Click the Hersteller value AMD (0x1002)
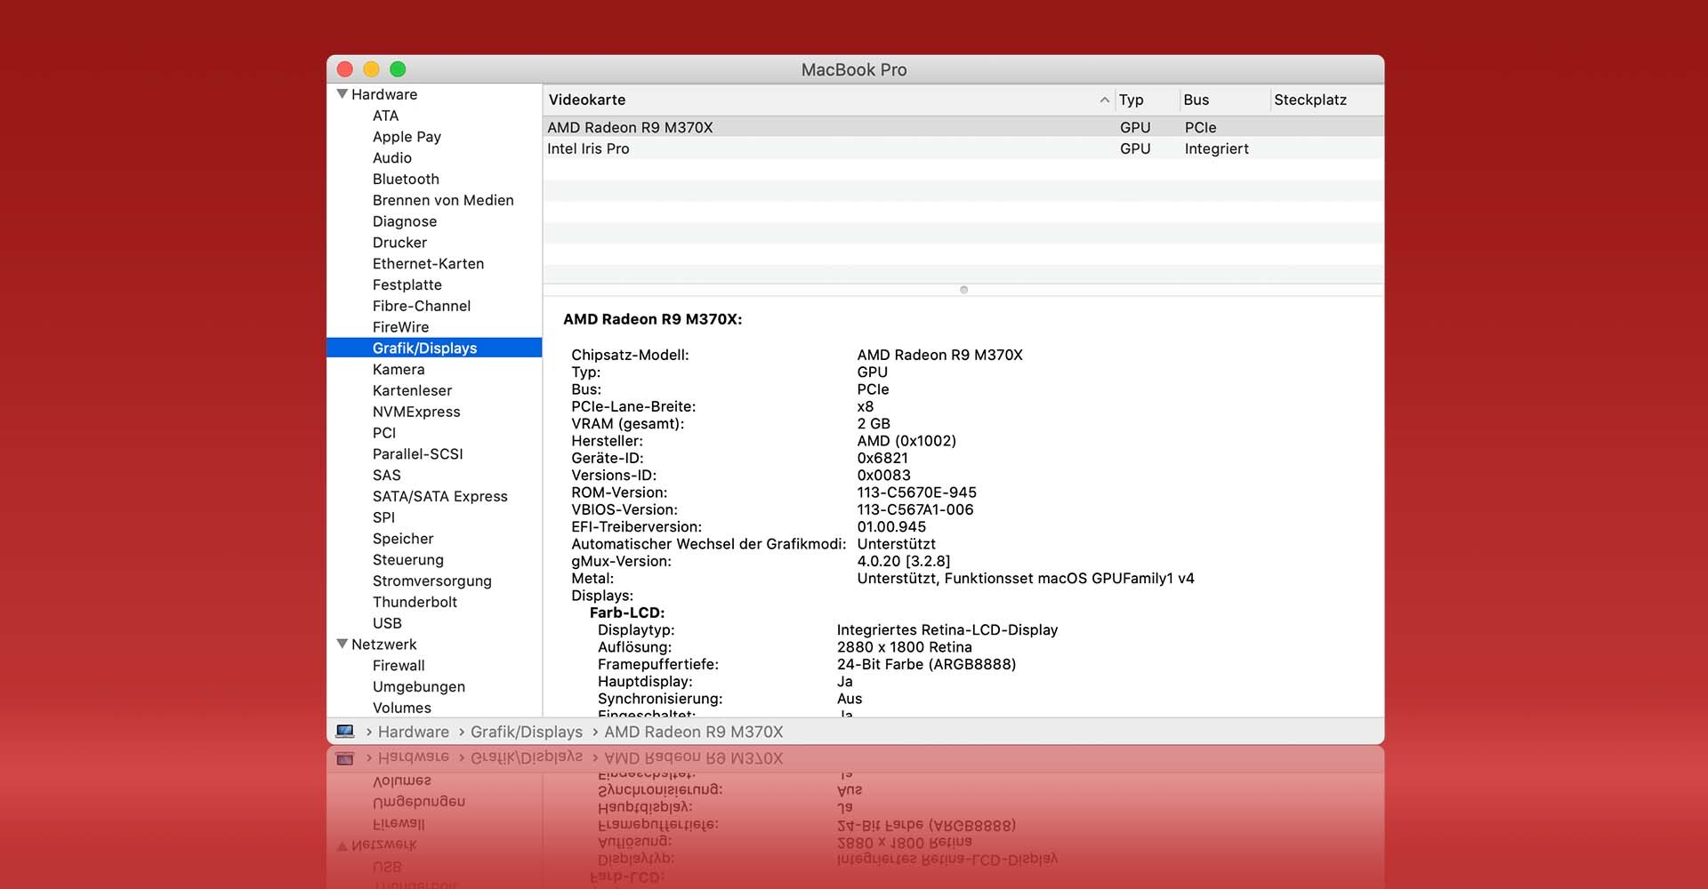The image size is (1708, 889). pos(906,441)
